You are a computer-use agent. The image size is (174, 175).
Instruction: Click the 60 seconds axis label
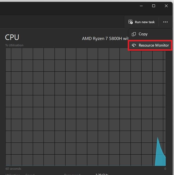[13, 169]
